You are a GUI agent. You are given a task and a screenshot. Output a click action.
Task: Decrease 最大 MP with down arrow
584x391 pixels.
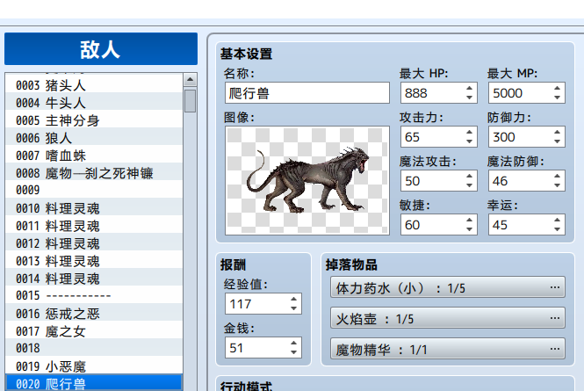point(557,98)
